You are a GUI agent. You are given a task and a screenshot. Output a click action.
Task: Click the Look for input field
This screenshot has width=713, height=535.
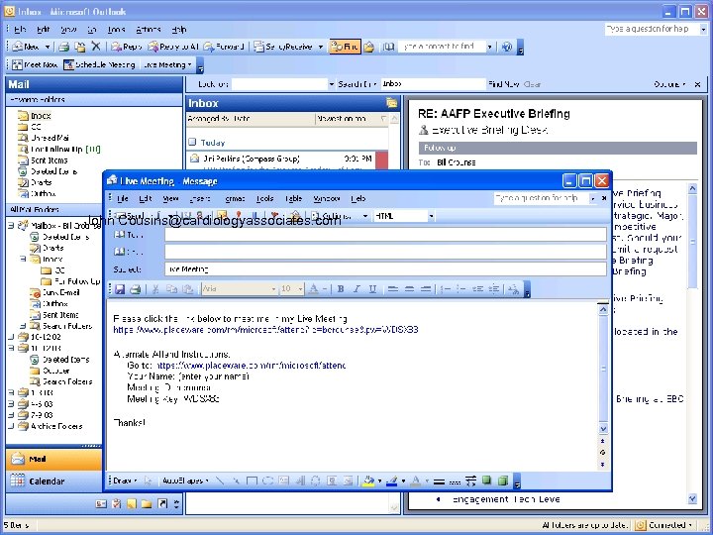279,84
